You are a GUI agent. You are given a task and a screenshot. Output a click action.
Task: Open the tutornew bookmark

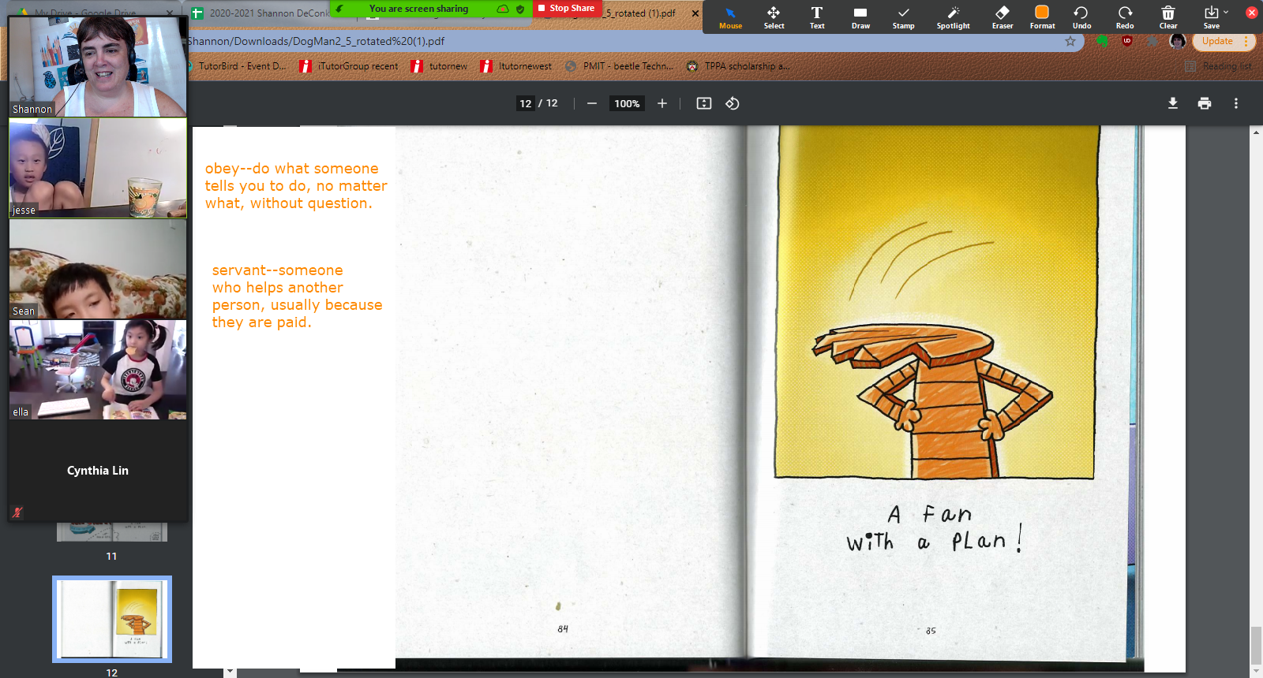[x=440, y=66]
